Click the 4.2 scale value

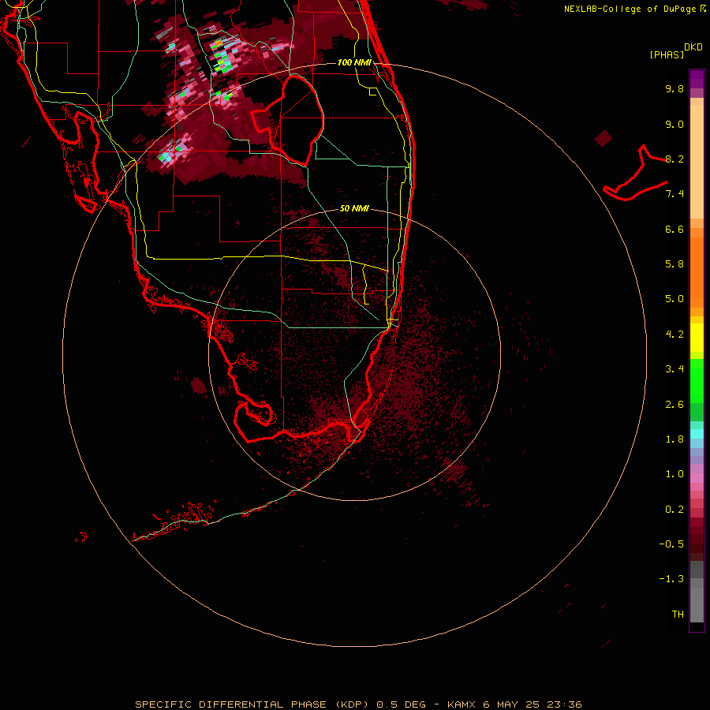tap(674, 334)
